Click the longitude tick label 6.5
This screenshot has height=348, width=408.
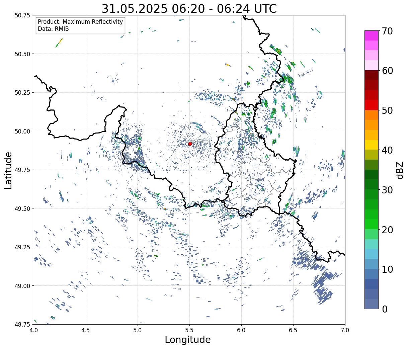point(293,330)
